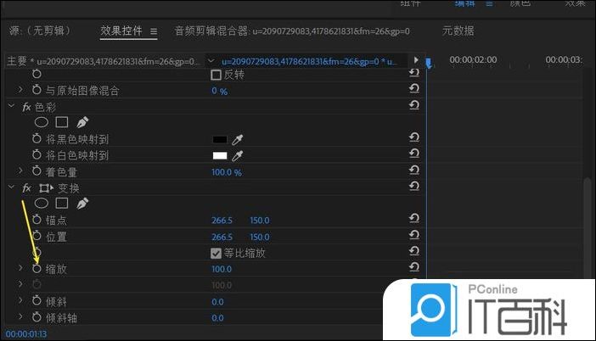Expand the 倾斜 parameter
The width and height of the screenshot is (596, 341).
[x=20, y=300]
